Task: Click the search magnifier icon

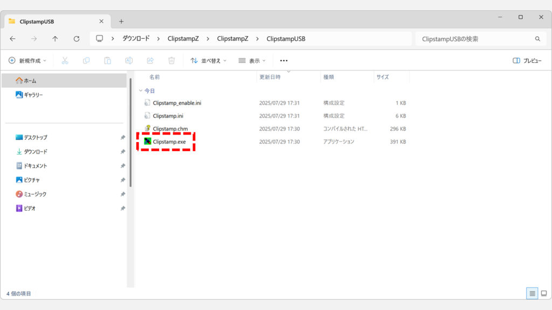Action: [x=537, y=39]
